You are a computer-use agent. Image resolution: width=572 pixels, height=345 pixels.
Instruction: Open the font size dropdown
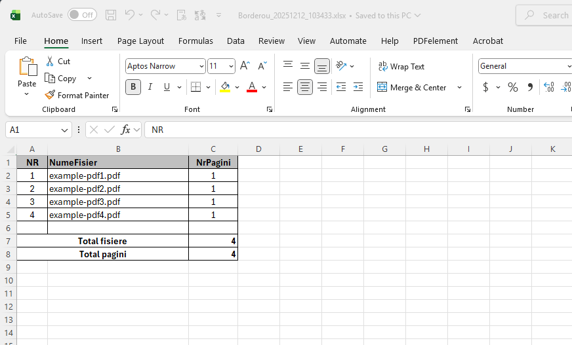click(x=231, y=66)
